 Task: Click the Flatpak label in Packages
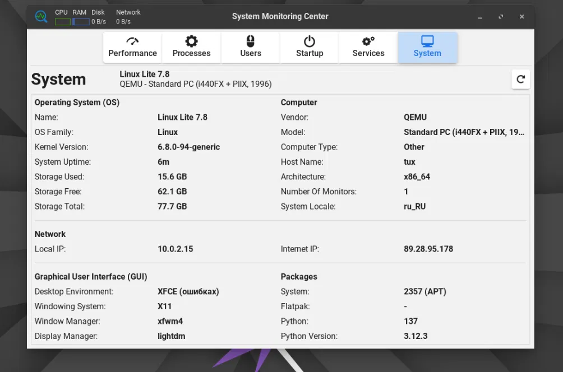pos(295,306)
